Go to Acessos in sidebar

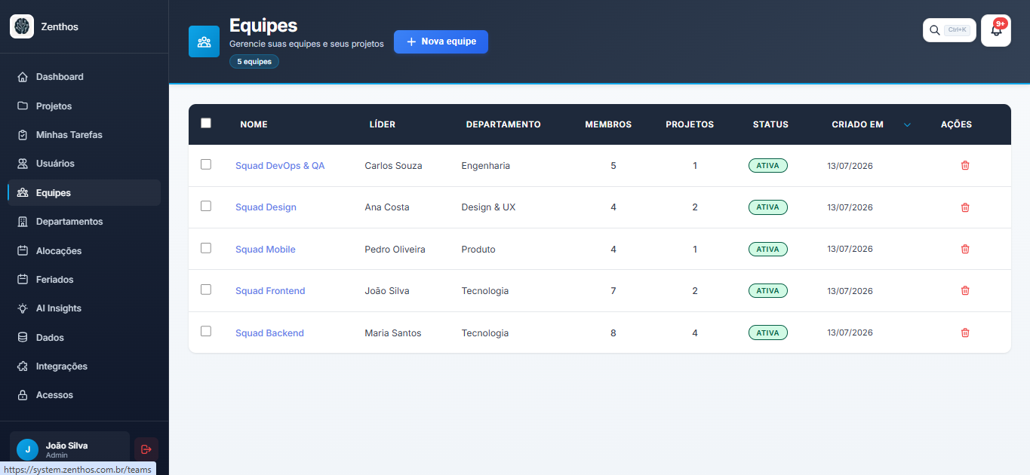click(x=84, y=395)
